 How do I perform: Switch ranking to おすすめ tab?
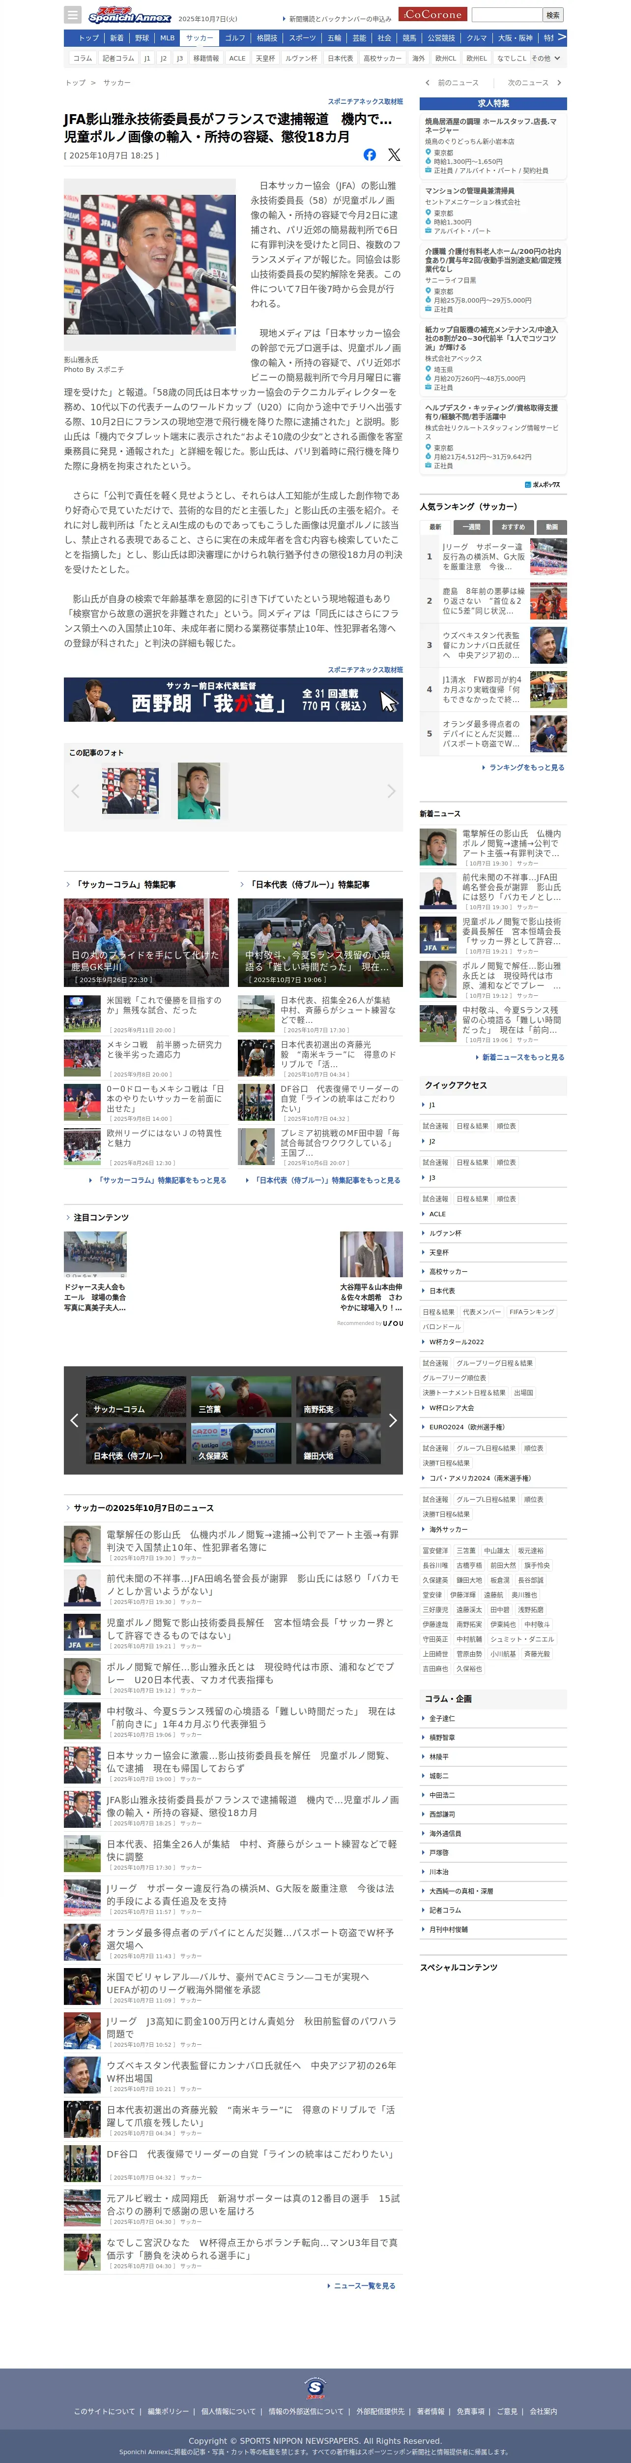513,527
